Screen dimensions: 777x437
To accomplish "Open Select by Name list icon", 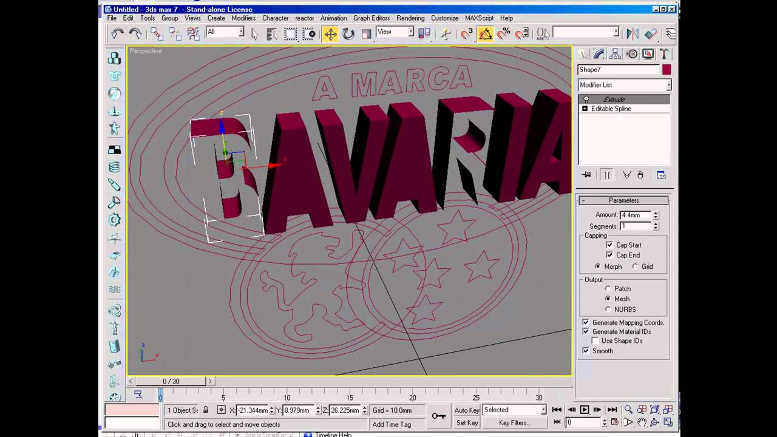I will pos(272,34).
